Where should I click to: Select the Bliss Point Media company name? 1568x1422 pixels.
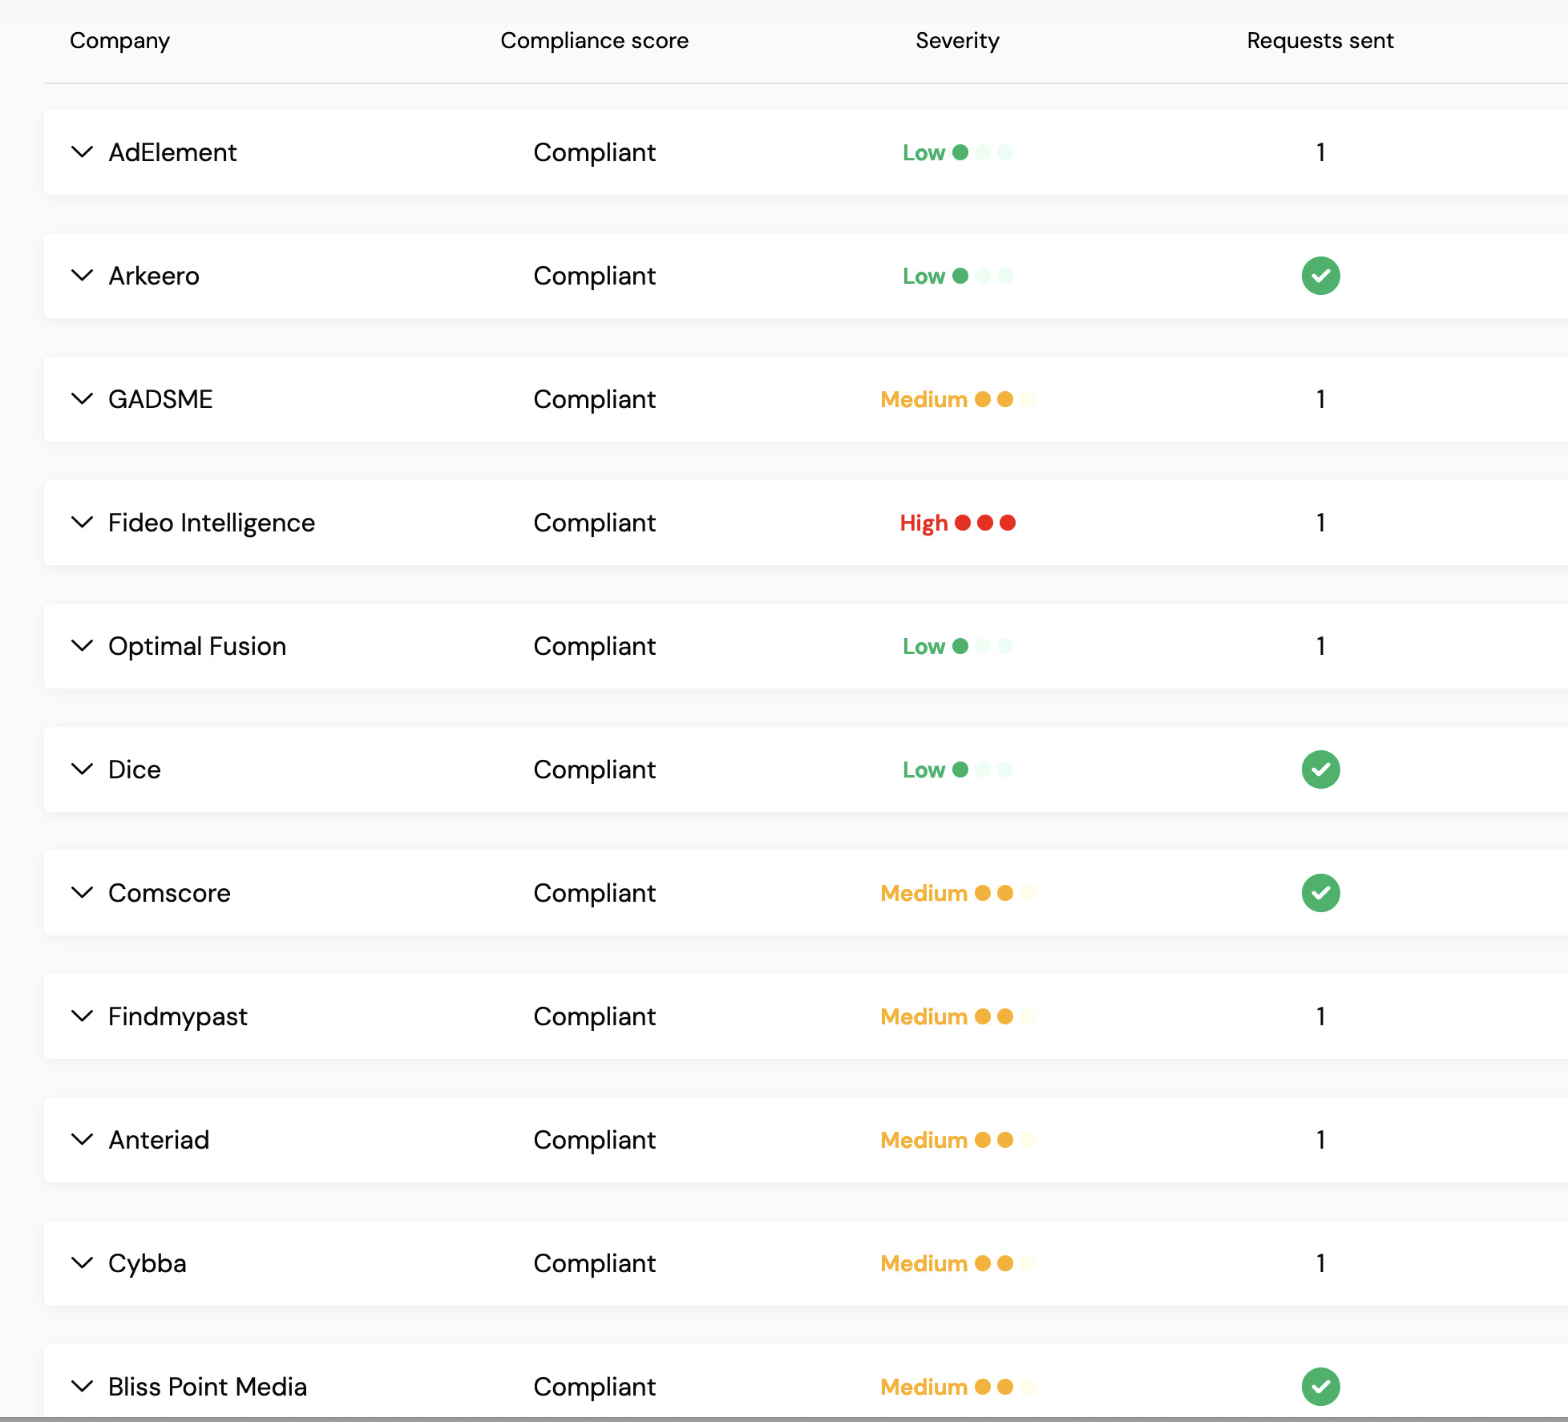208,1387
